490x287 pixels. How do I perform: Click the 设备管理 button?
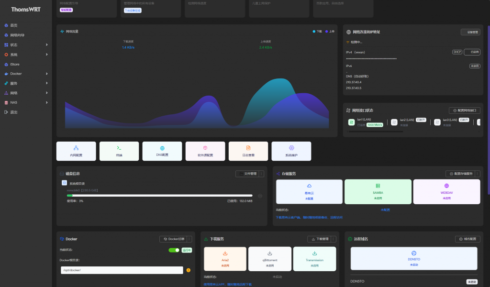click(470, 32)
